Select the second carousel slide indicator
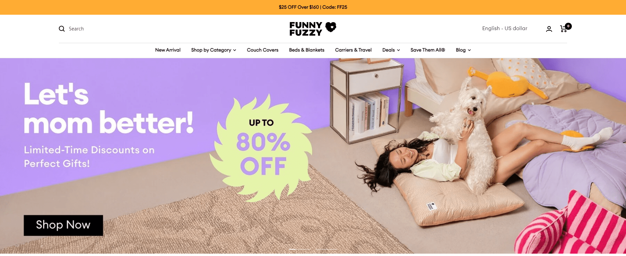 [x=326, y=249]
